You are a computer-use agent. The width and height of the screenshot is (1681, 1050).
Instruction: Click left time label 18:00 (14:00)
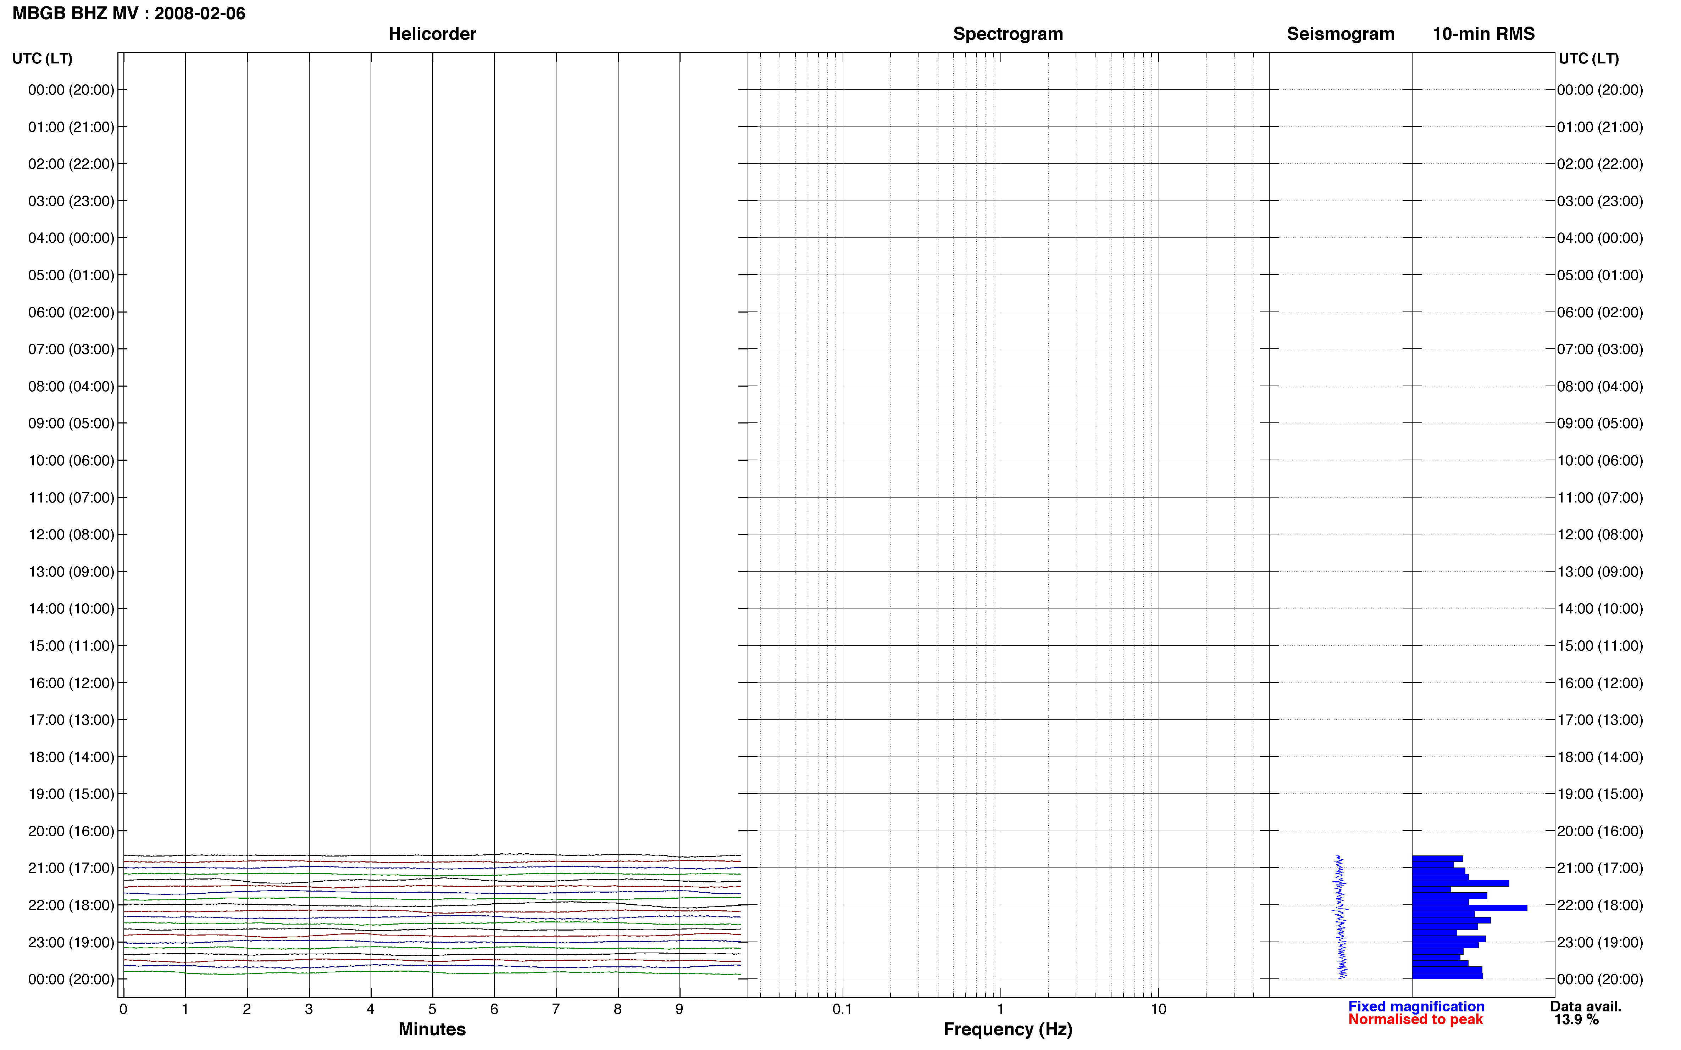pyautogui.click(x=71, y=757)
